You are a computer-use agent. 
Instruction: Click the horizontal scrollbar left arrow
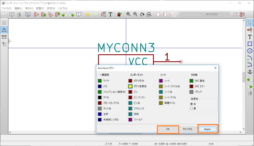click(10, 132)
